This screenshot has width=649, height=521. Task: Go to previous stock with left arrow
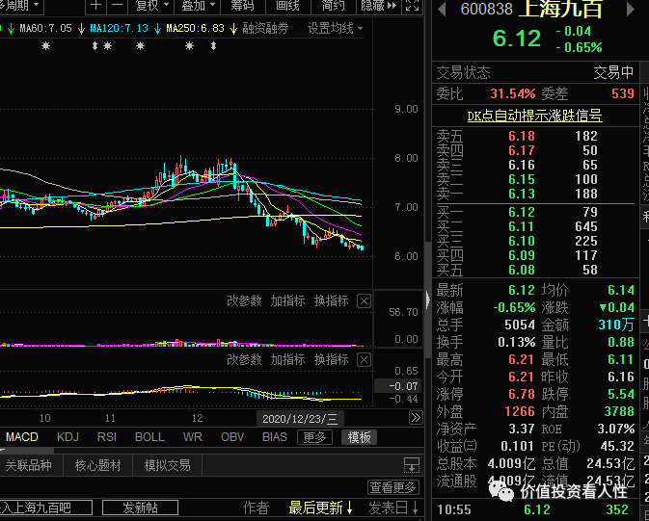[442, 9]
